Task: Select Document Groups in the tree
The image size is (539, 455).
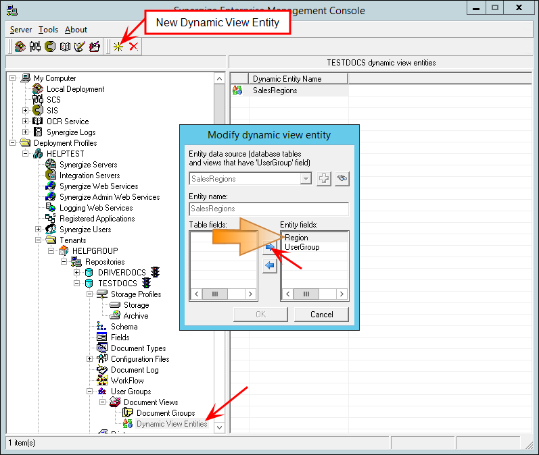Action: point(166,413)
